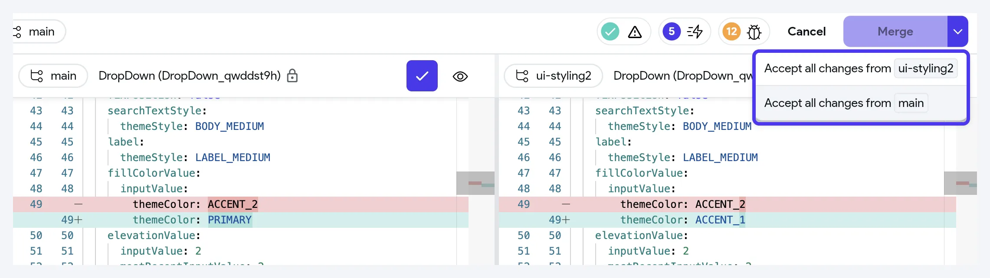Viewport: 990px width, 278px height.
Task: Toggle the blue checkmark accept box
Action: tap(422, 76)
